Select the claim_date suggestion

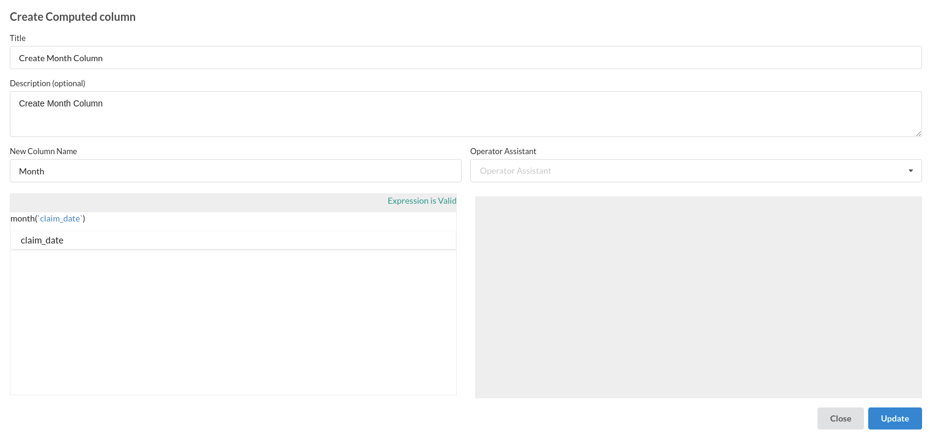(x=233, y=240)
